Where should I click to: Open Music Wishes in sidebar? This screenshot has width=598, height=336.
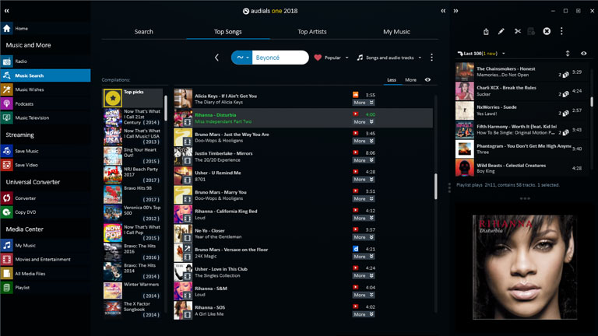[45, 89]
